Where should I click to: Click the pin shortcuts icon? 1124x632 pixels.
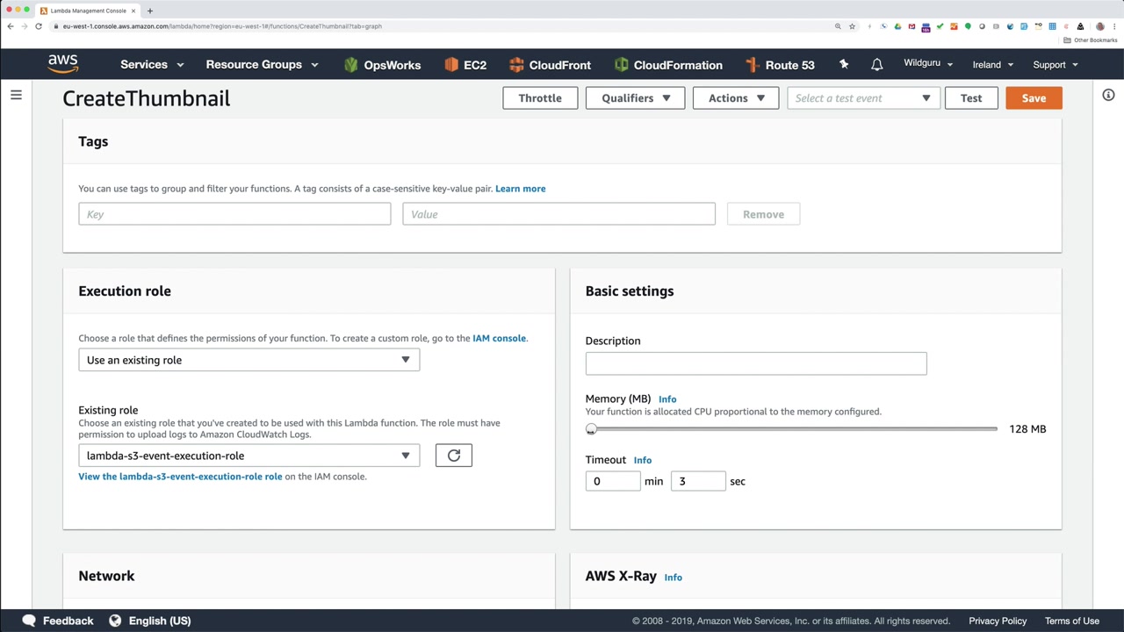point(844,65)
